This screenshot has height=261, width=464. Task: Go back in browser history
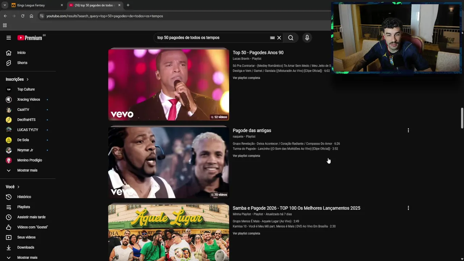(5, 16)
